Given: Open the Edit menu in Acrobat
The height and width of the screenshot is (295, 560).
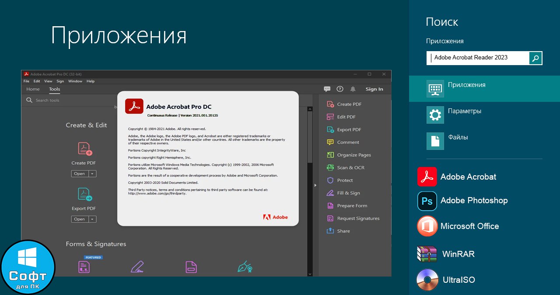Looking at the screenshot, I should [37, 81].
